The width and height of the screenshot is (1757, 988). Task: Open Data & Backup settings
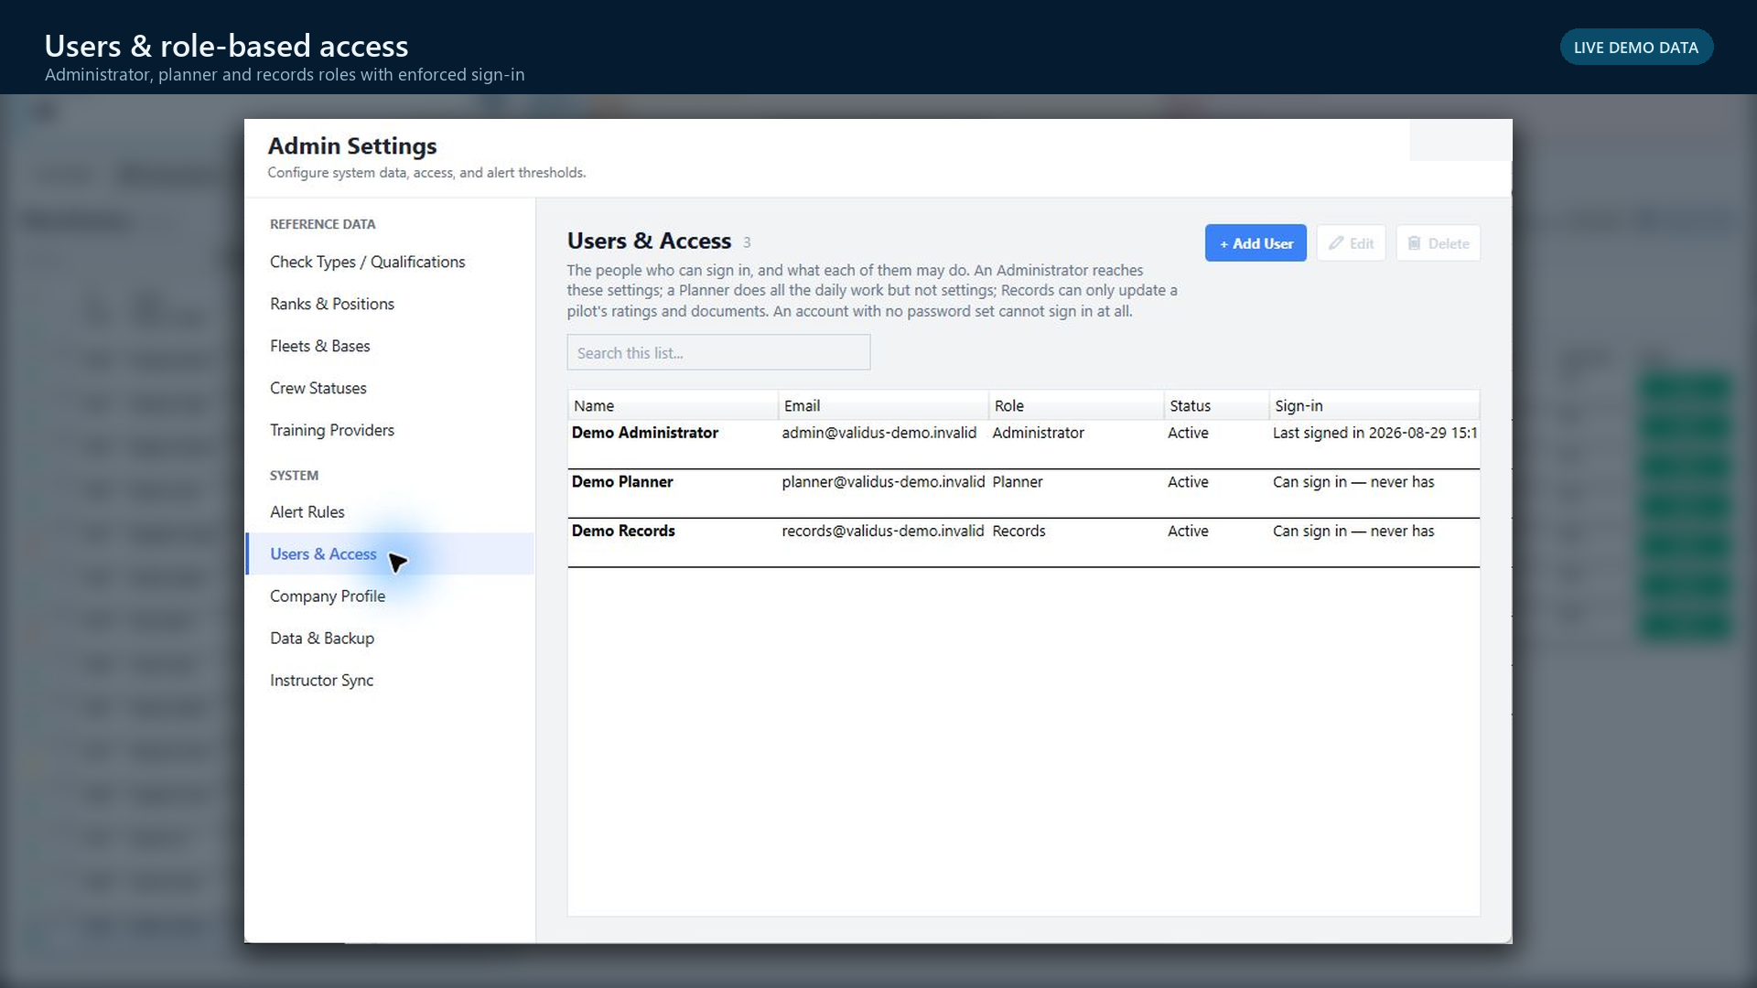[x=391, y=639]
